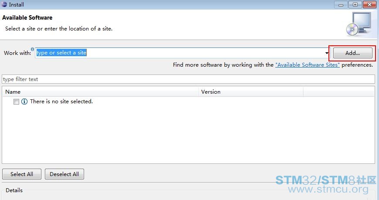This screenshot has height=200, width=379.
Task: Close the Install dialog
Action: coord(369,4)
